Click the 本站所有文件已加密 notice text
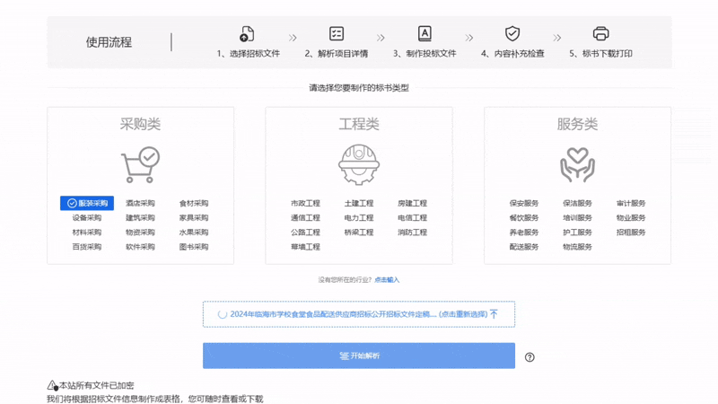 97,386
